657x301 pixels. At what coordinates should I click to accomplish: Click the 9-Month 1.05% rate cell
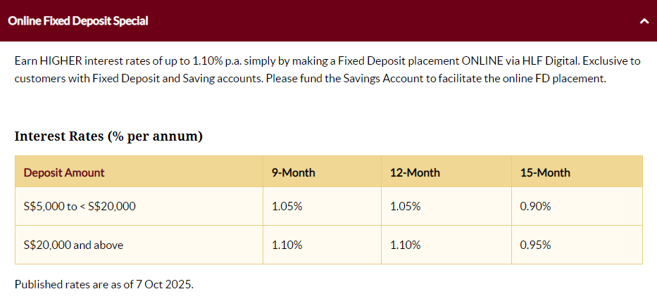tap(287, 206)
